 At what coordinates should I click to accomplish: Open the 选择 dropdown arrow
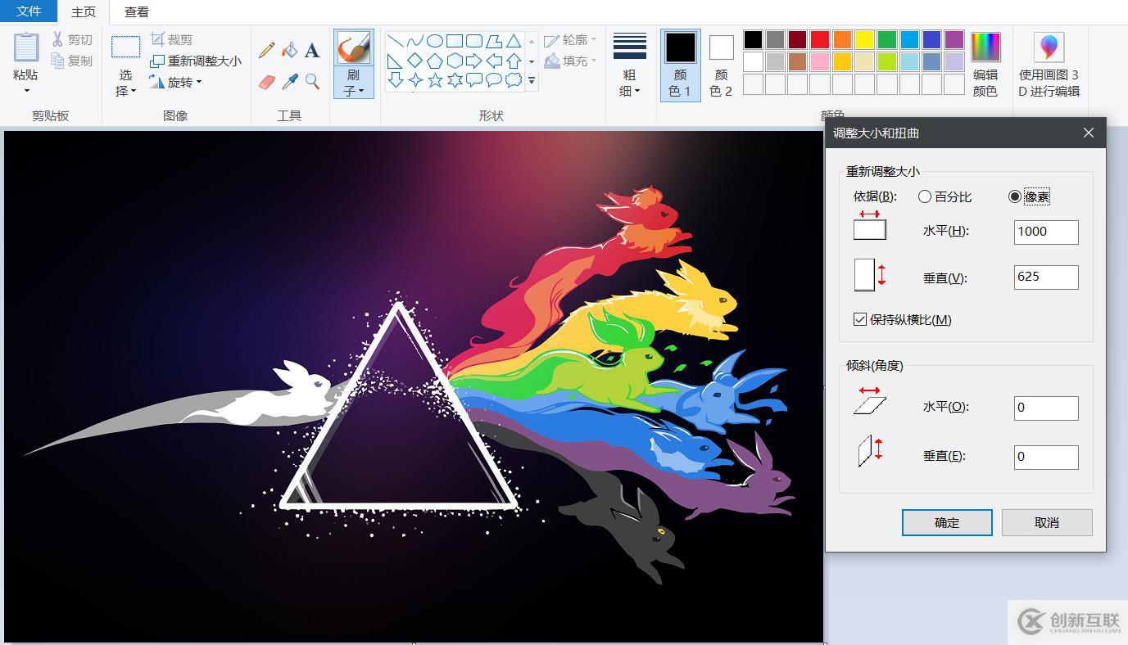click(134, 91)
